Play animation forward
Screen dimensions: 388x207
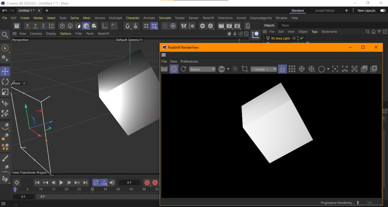pyautogui.click(x=61, y=183)
